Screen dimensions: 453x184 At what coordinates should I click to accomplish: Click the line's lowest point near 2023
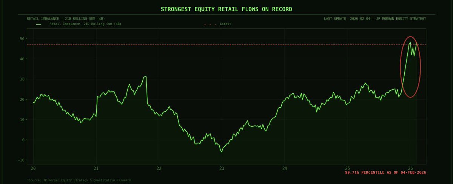pyautogui.click(x=222, y=152)
